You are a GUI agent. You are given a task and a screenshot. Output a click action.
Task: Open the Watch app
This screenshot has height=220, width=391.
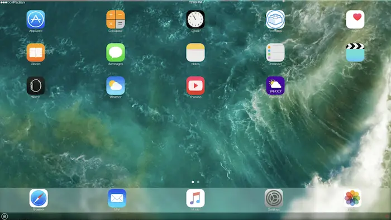(x=36, y=85)
